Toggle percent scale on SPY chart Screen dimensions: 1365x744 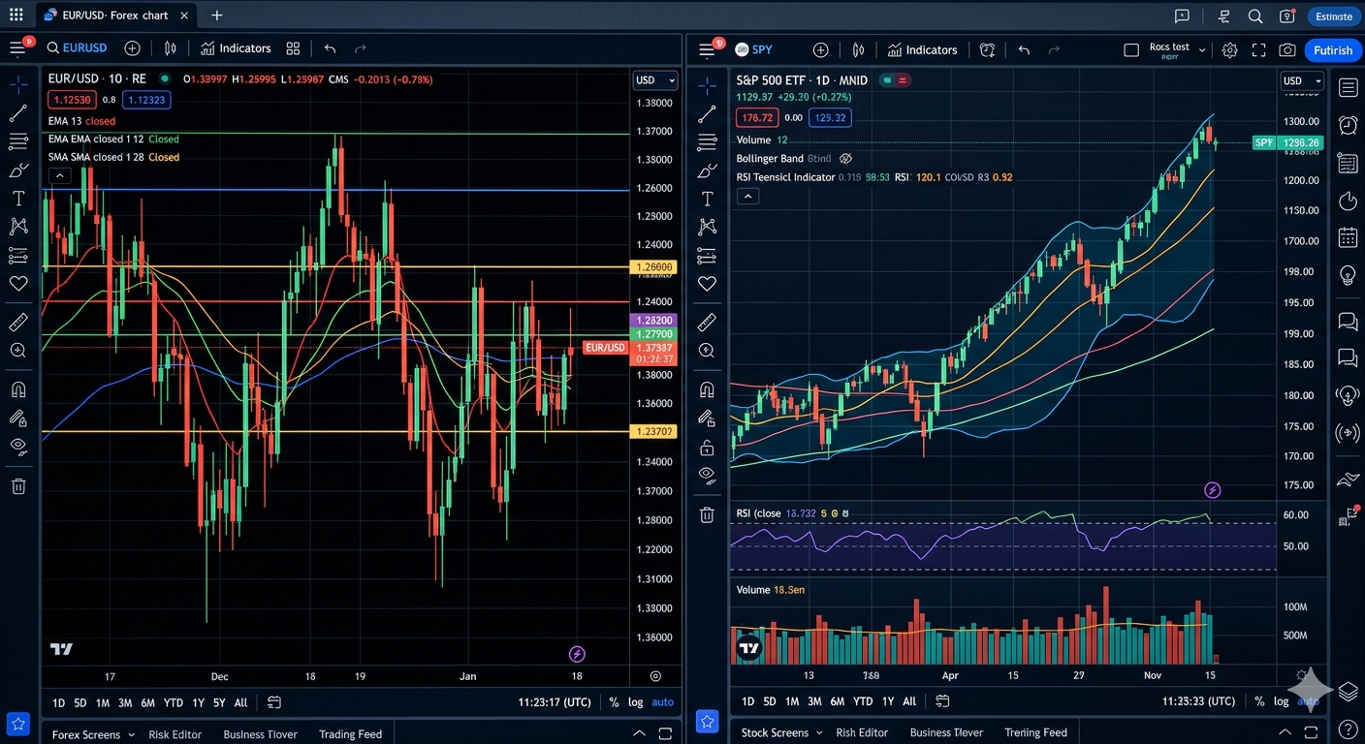click(1259, 701)
